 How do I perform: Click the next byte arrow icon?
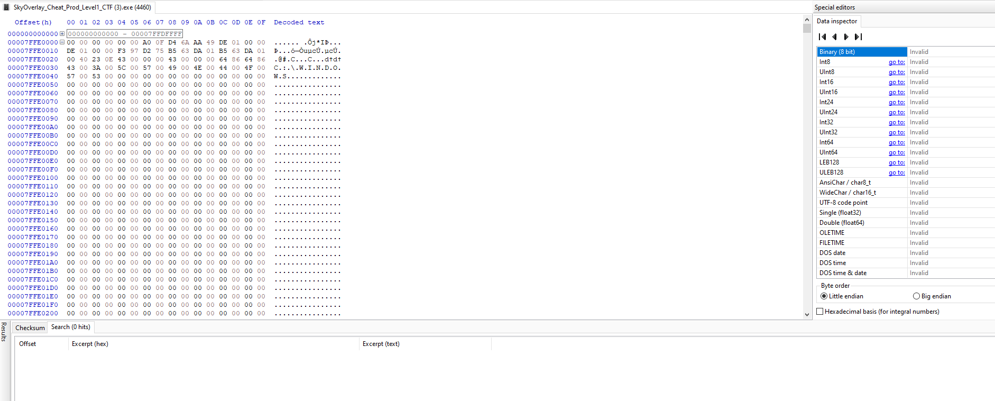tap(846, 37)
